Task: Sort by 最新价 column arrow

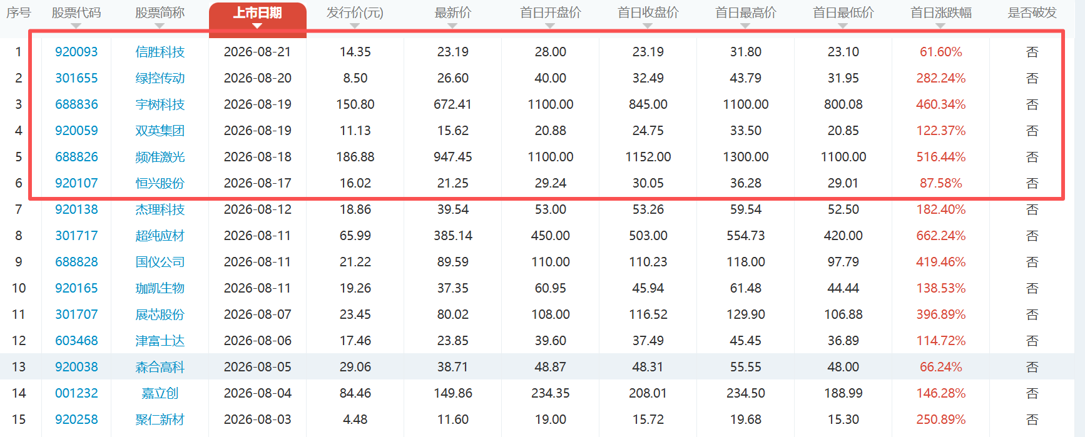Action: [452, 26]
